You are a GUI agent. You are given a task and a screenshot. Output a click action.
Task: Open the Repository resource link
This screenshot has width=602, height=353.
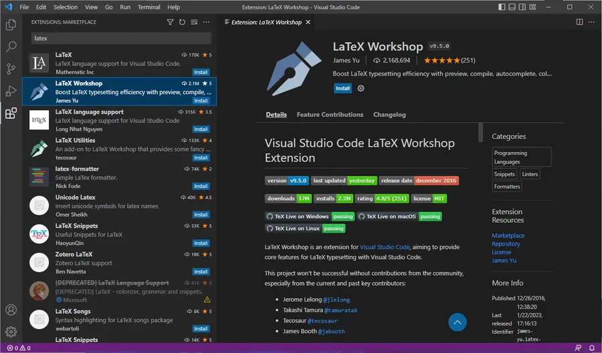506,244
